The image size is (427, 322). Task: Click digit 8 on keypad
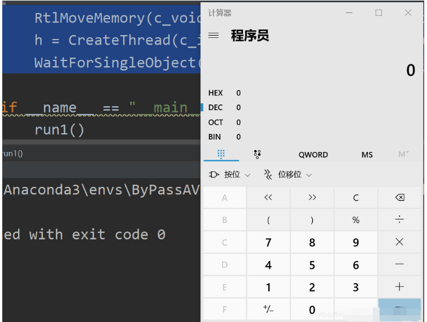pyautogui.click(x=312, y=242)
